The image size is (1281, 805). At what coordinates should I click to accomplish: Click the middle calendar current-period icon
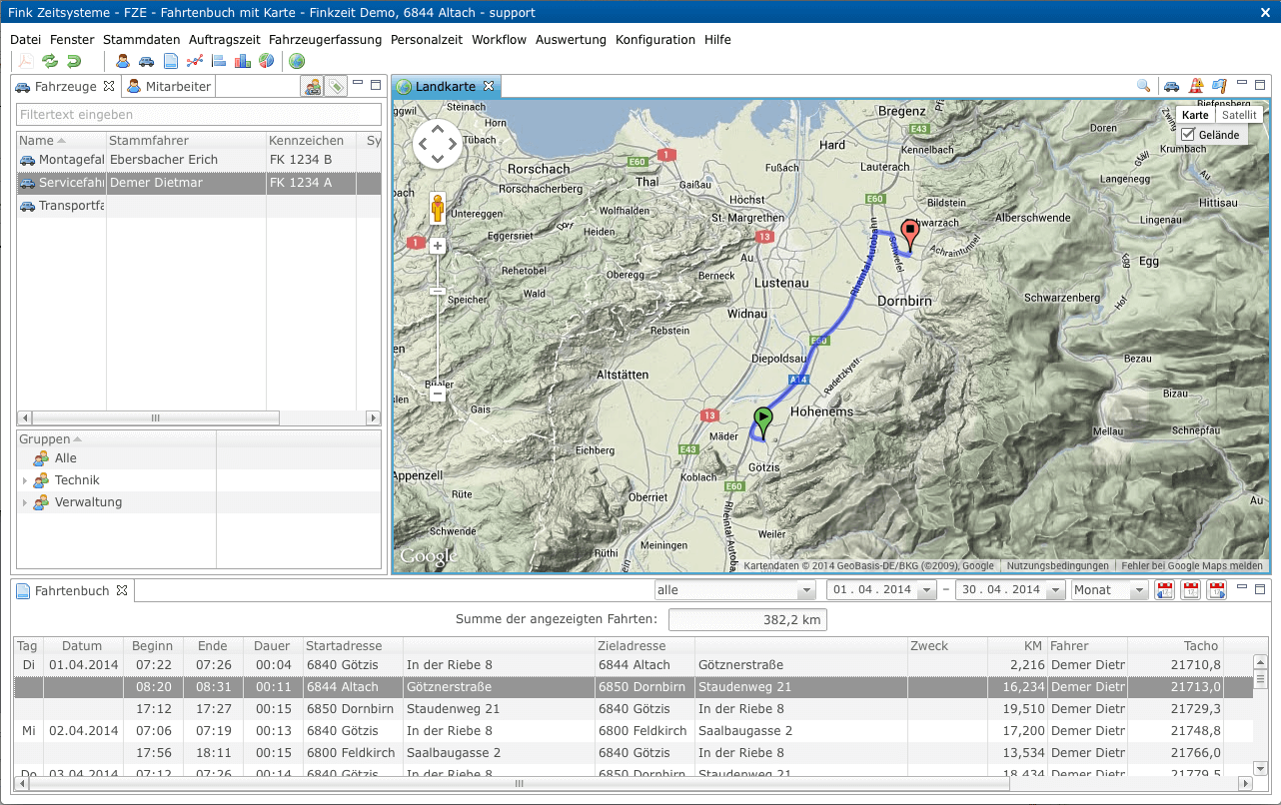point(1191,590)
